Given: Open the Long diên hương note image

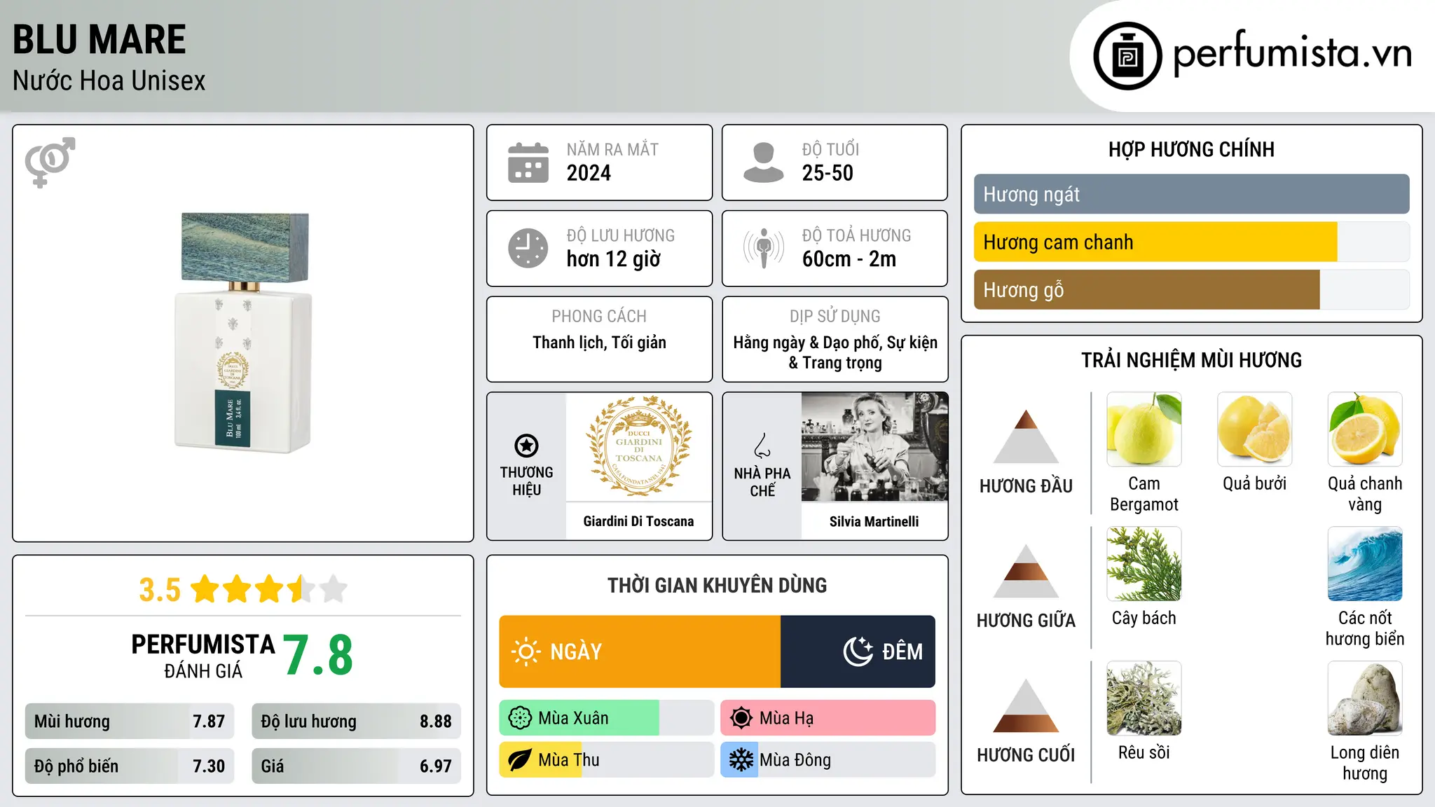Looking at the screenshot, I should [x=1365, y=698].
